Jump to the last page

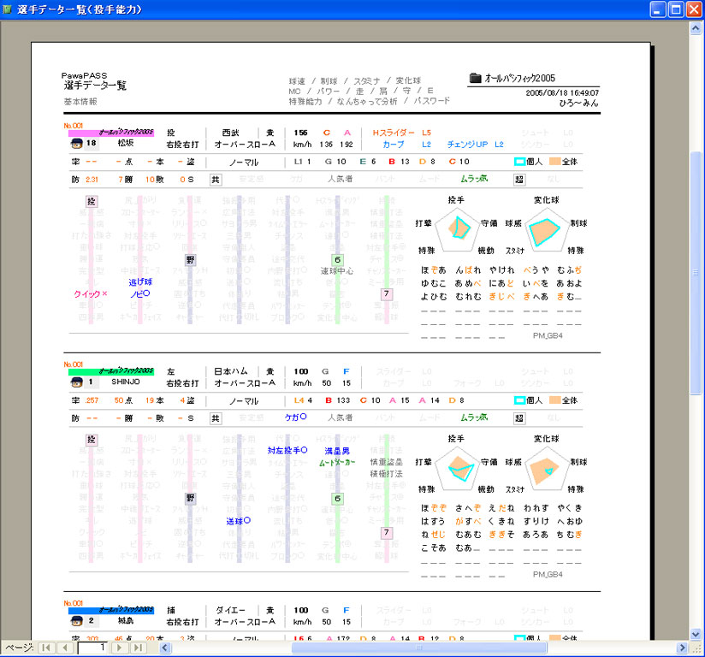tap(139, 648)
